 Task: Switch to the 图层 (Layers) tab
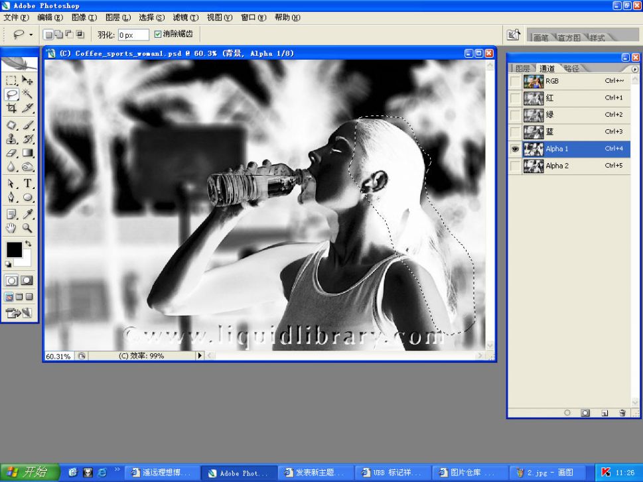[522, 68]
